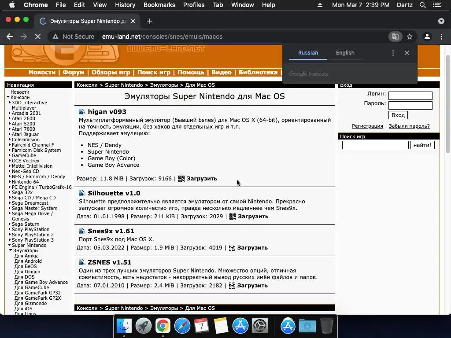This screenshot has height=338, width=451.
Task: Open Trash in the dock
Action: click(x=327, y=326)
